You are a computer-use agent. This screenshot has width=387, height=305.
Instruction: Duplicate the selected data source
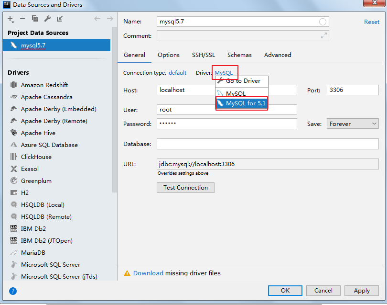click(x=35, y=19)
